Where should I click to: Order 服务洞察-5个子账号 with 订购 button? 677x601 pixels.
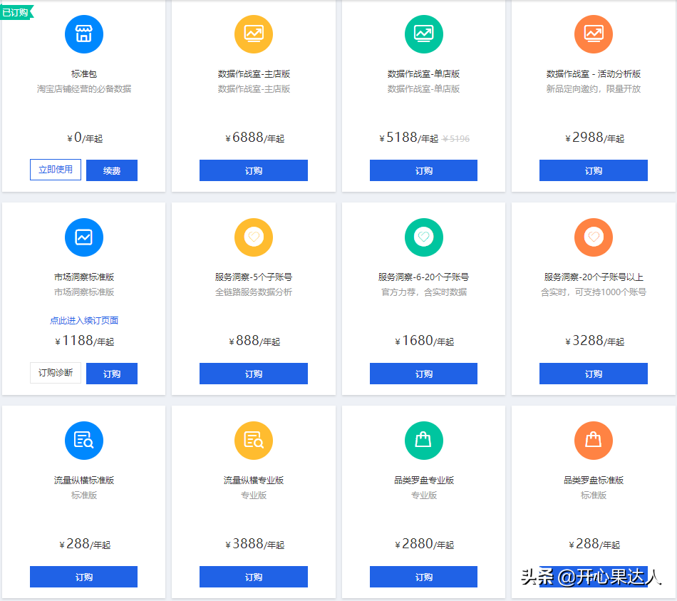[254, 374]
